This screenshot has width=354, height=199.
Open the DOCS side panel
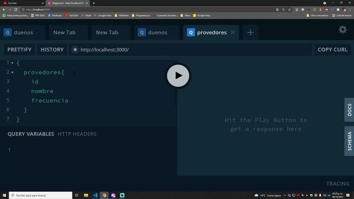(x=349, y=110)
